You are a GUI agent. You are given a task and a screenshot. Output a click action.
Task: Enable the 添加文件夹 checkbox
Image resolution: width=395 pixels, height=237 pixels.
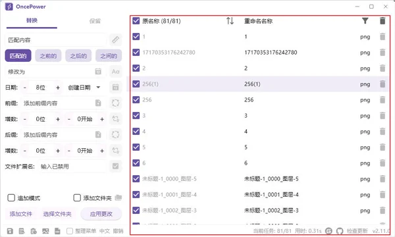tap(77, 198)
